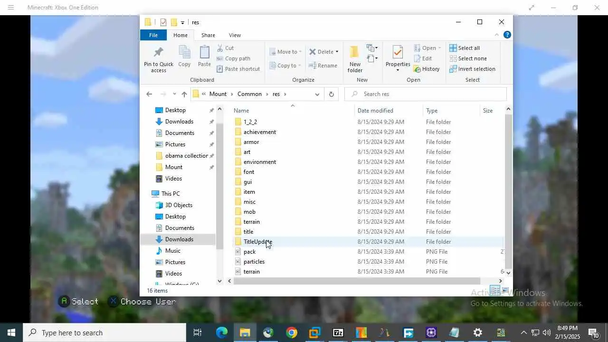Viewport: 608px width, 342px height.
Task: Sort by Date modified column
Action: tap(375, 111)
